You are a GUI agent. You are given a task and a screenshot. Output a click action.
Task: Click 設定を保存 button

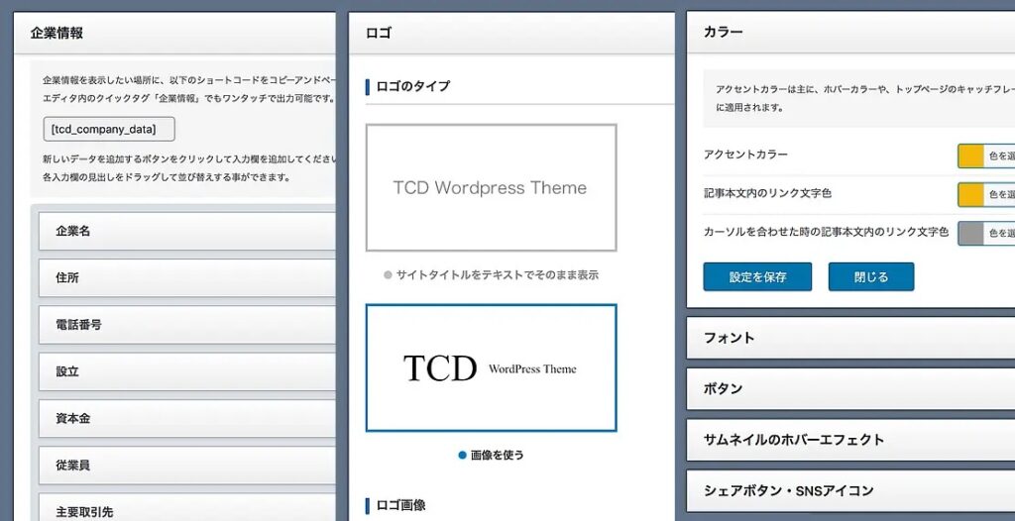click(x=757, y=277)
